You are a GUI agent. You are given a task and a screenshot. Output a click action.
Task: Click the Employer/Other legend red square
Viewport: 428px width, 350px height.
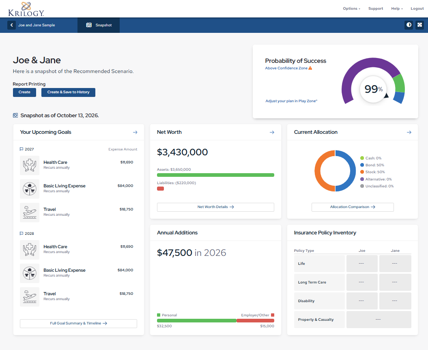(272, 315)
